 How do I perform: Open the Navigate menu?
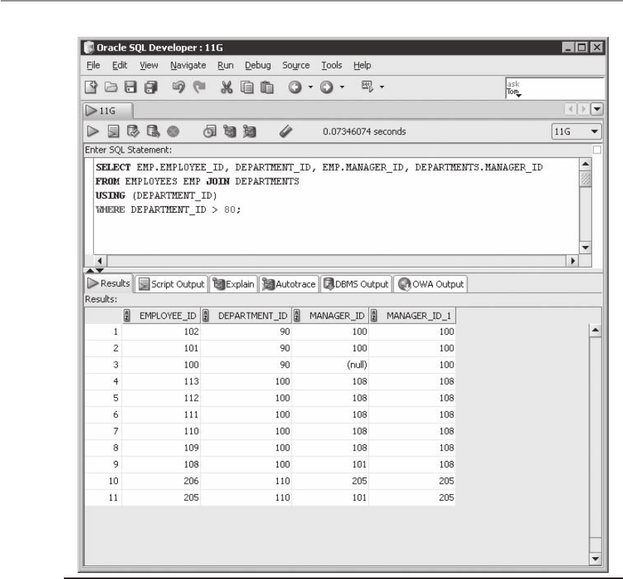(x=188, y=65)
